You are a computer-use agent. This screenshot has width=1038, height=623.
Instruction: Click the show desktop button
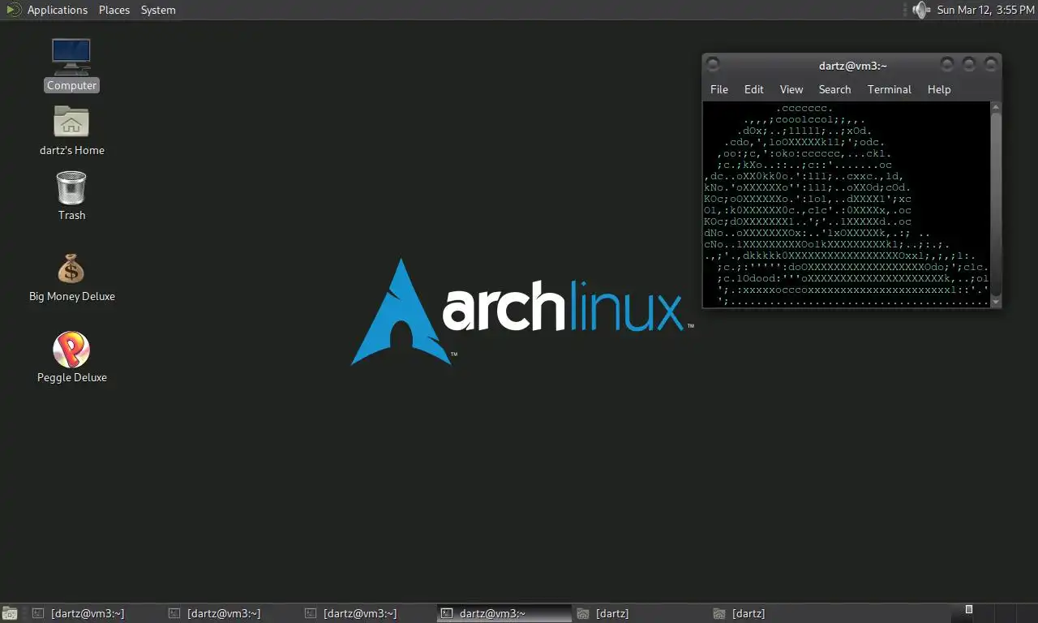(10, 613)
